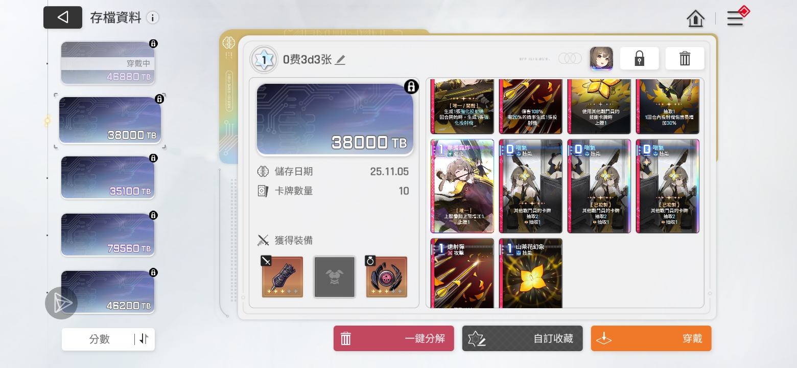
Task: Select the gauntlet weapon equipment icon
Action: coord(283,277)
